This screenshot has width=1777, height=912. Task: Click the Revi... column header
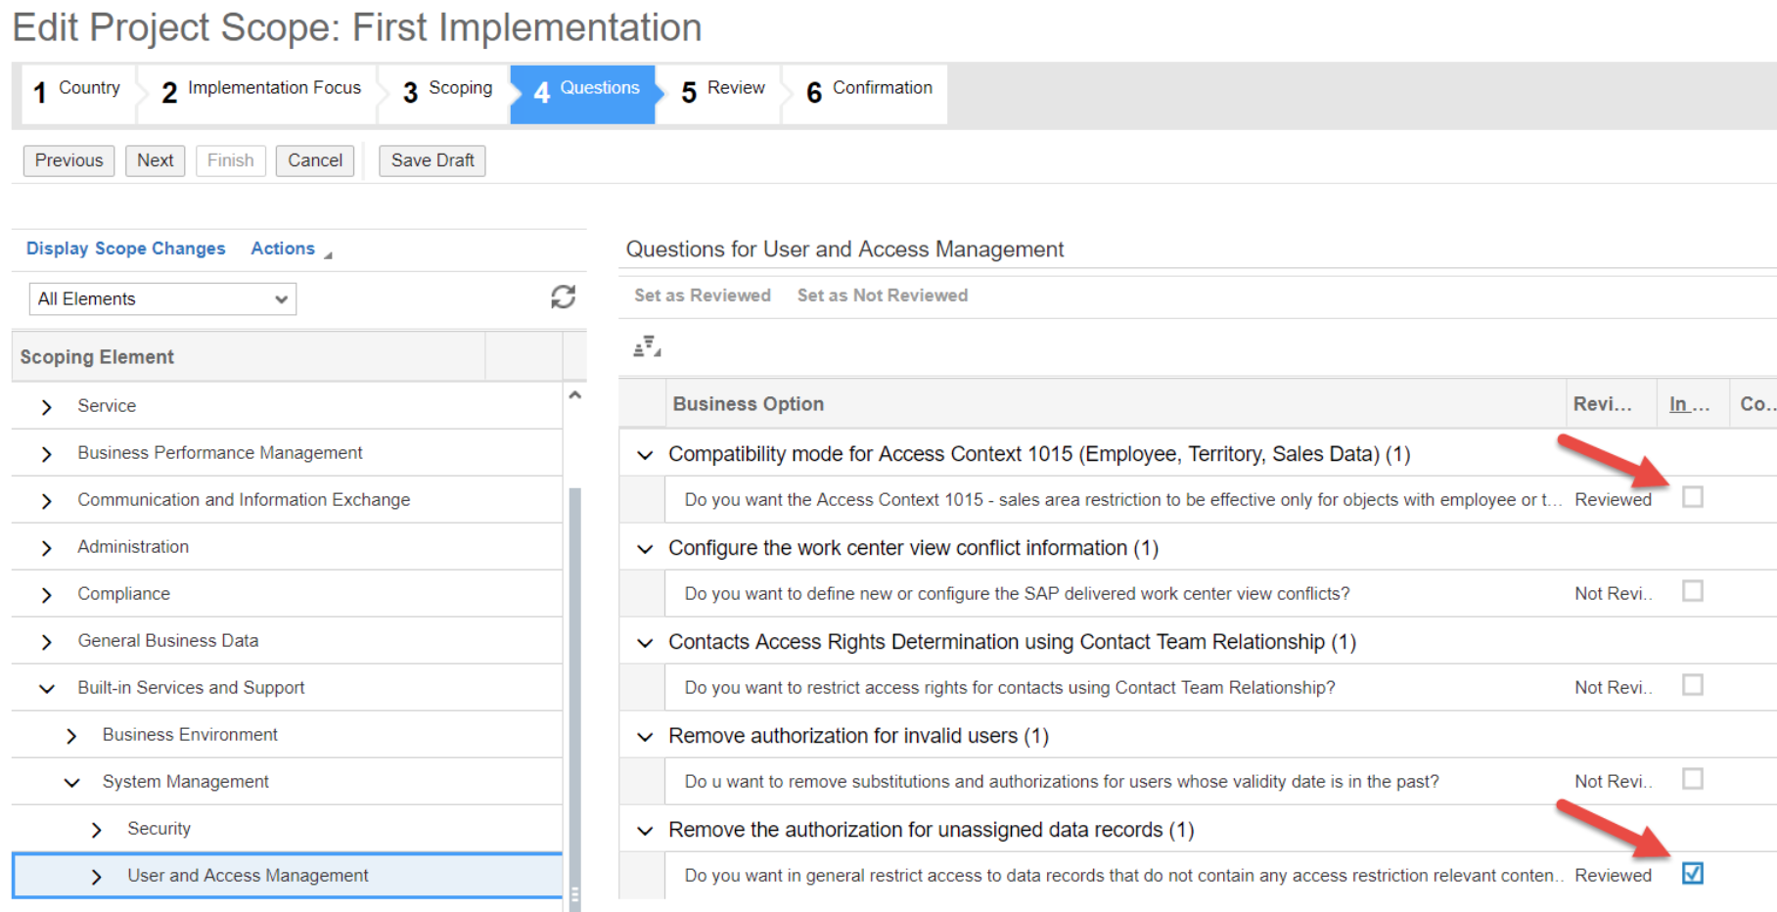pyautogui.click(x=1611, y=404)
